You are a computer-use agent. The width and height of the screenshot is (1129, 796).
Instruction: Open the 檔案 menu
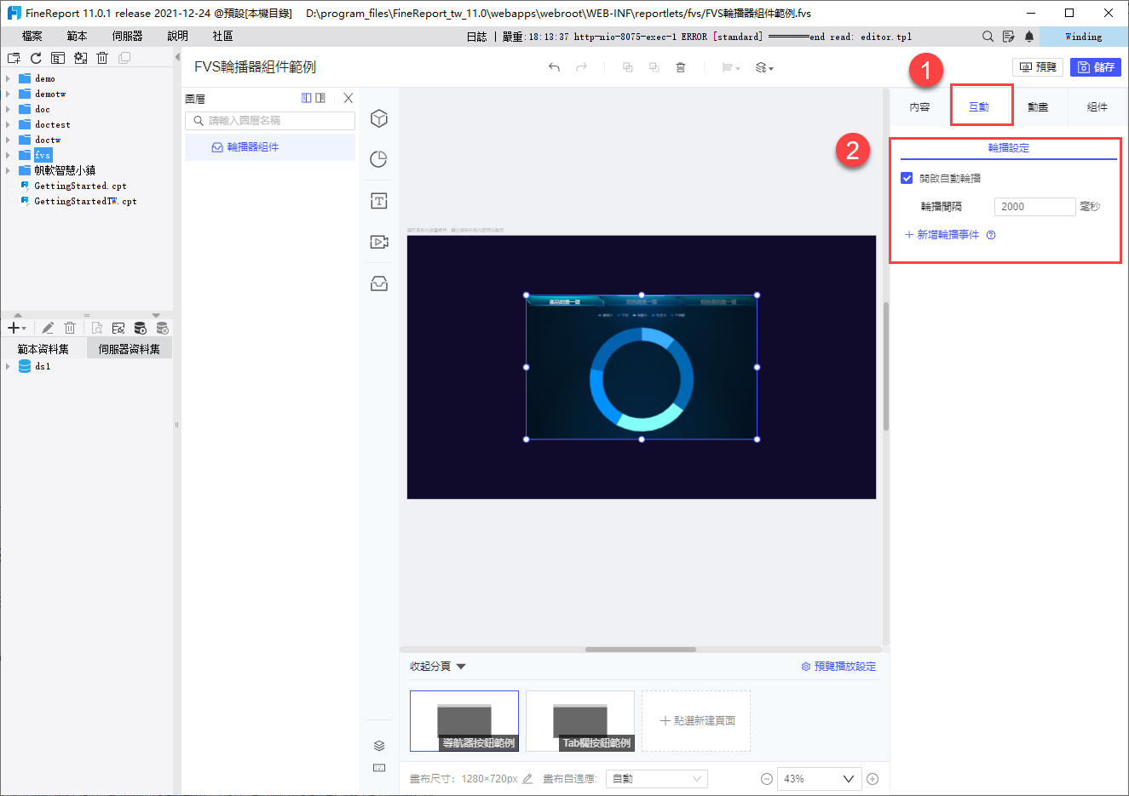coord(32,36)
